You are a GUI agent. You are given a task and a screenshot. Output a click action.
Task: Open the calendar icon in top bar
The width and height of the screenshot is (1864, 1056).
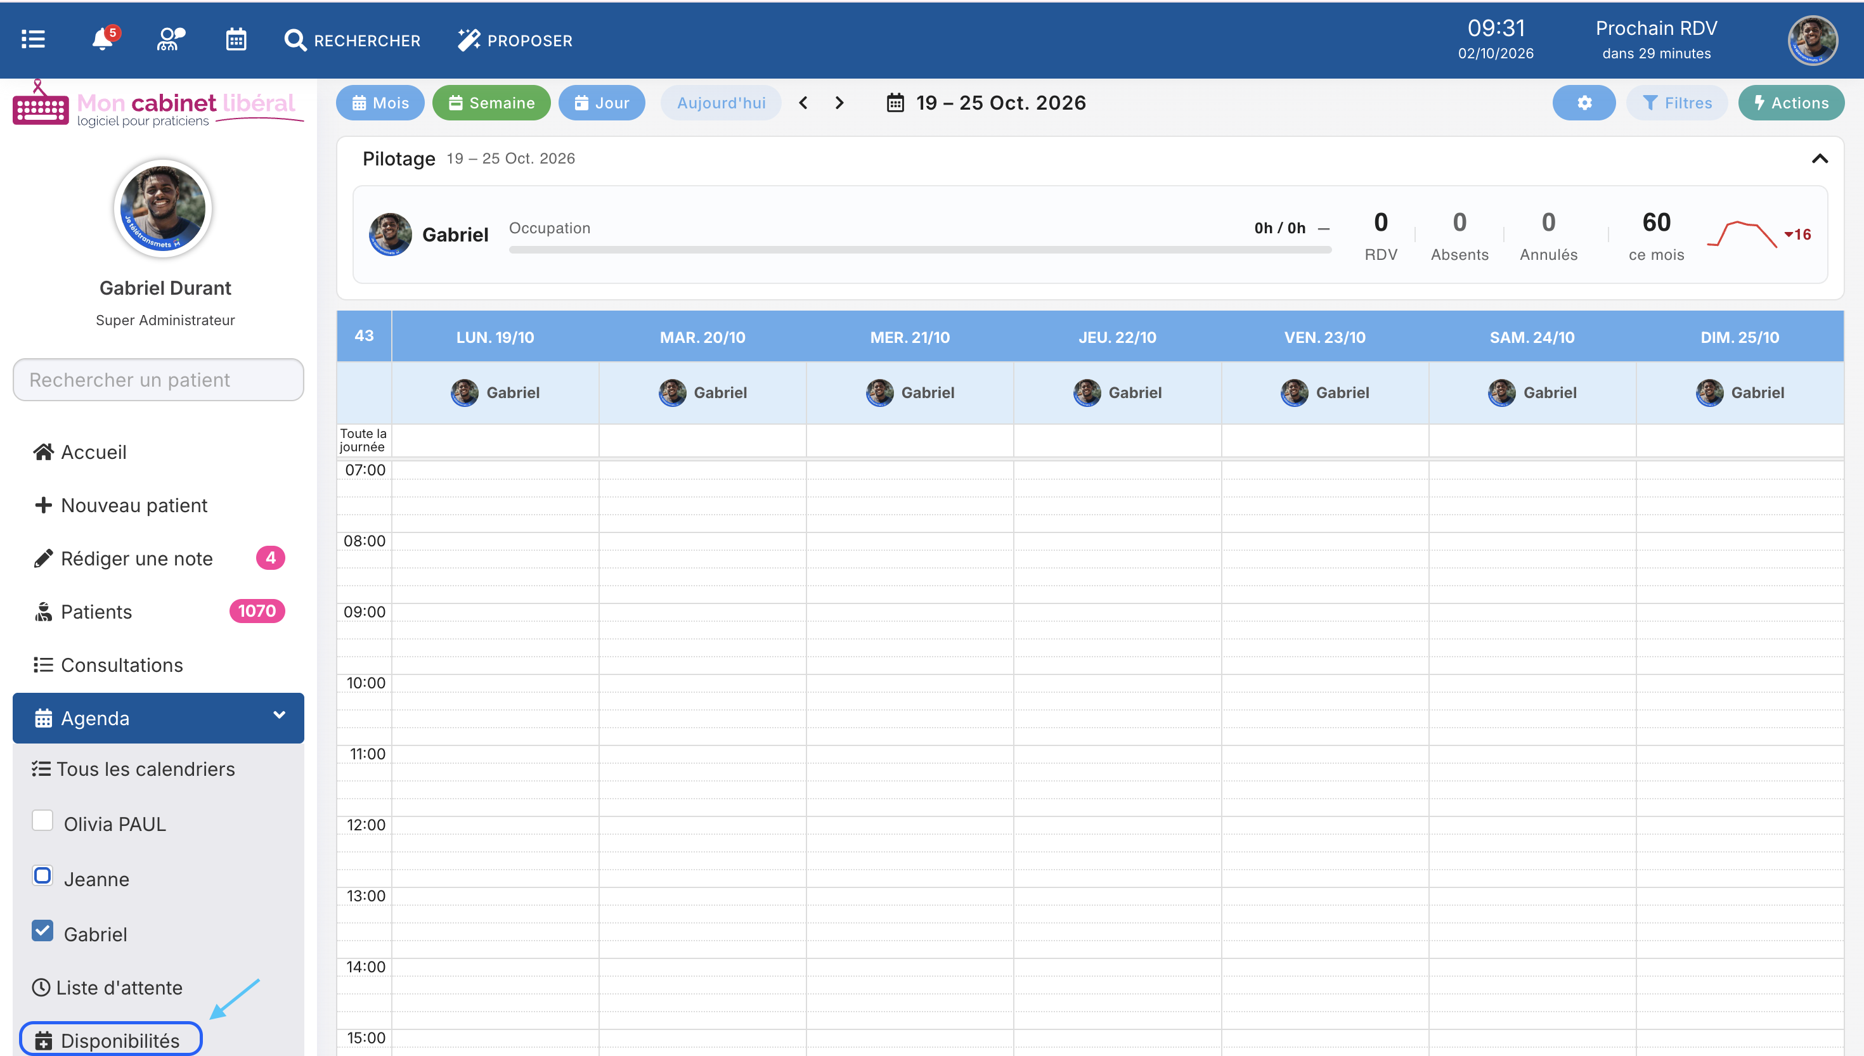pos(236,40)
